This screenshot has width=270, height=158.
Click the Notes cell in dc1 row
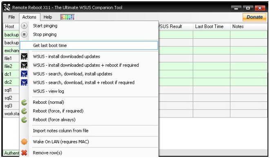[249, 74]
